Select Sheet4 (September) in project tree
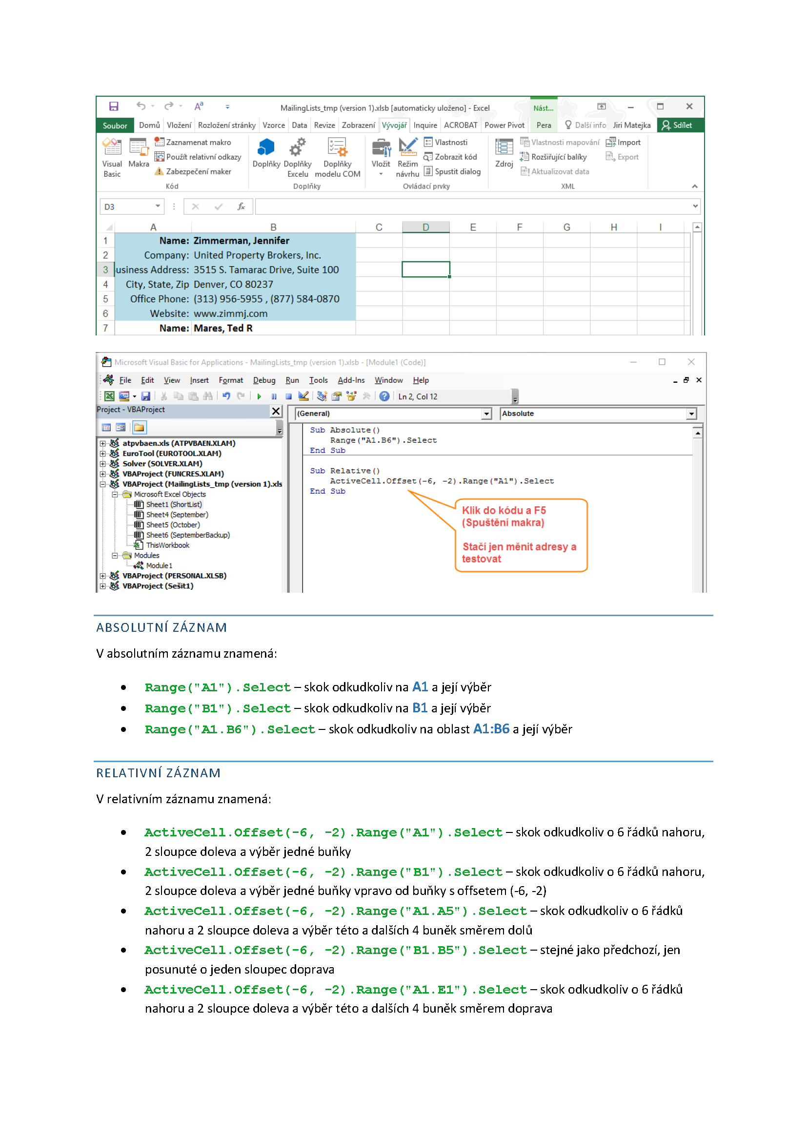This screenshot has height=1142, width=807. pos(177,515)
